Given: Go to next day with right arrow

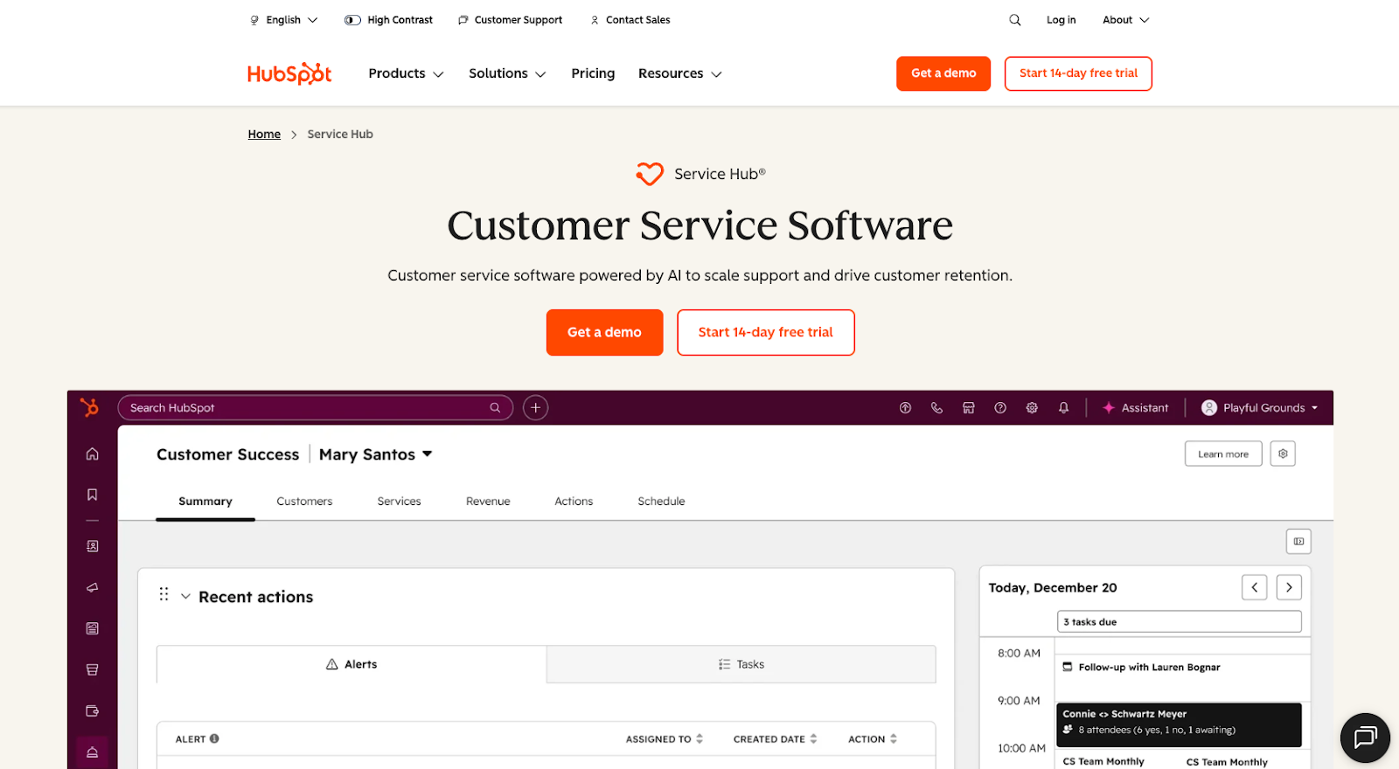Looking at the screenshot, I should 1289,587.
